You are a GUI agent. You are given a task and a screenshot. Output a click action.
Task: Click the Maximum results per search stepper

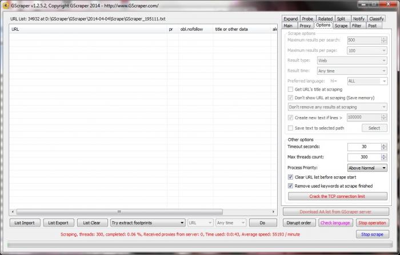pyautogui.click(x=384, y=41)
